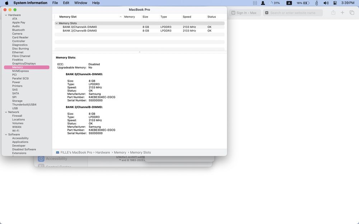Show Safari tab overview

(x=352, y=13)
